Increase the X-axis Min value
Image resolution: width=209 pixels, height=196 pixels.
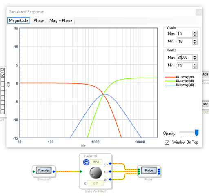[x=195, y=65]
